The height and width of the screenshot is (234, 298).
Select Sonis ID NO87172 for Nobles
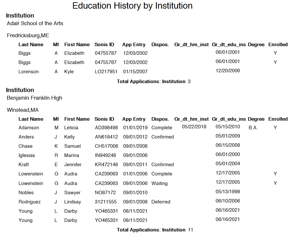105,193
